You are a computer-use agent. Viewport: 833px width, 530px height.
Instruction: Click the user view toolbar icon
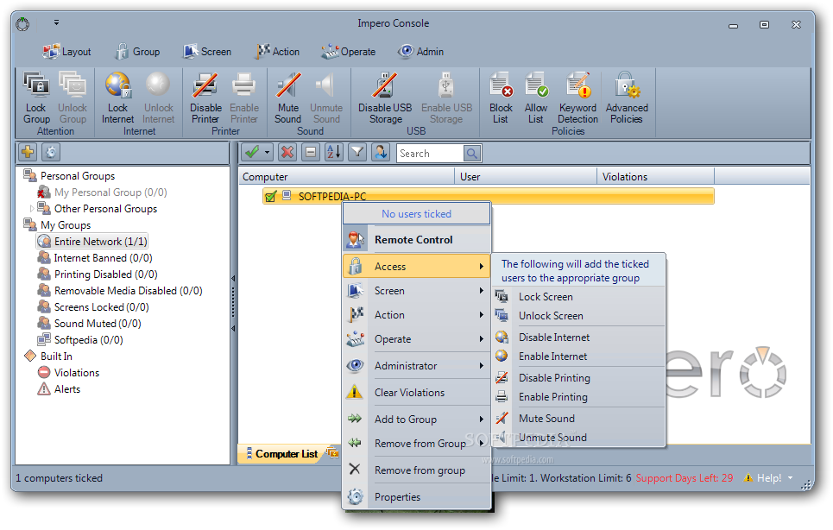coord(381,153)
